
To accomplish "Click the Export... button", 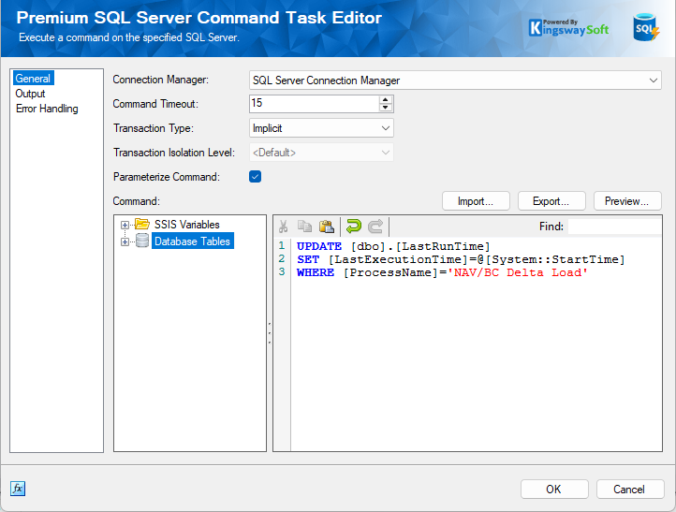I will tap(551, 201).
